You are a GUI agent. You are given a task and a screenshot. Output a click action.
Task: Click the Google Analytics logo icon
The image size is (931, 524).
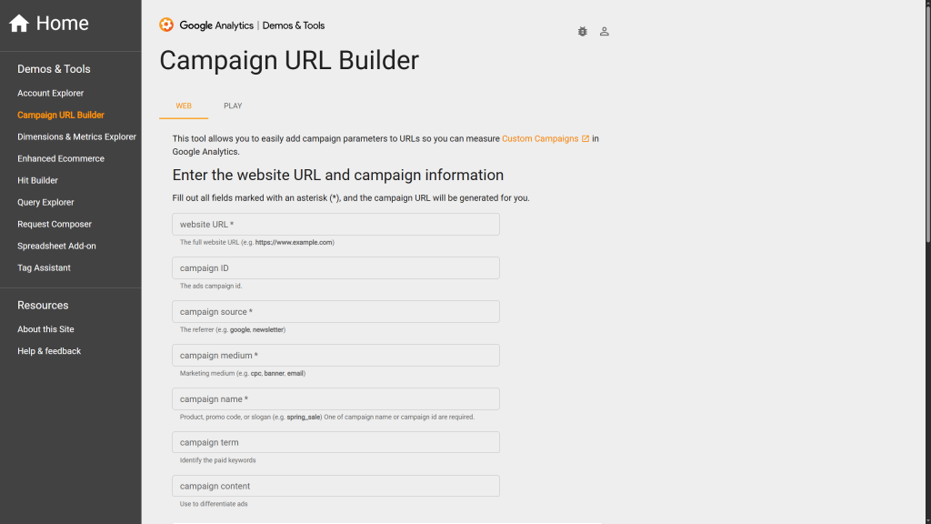click(166, 25)
